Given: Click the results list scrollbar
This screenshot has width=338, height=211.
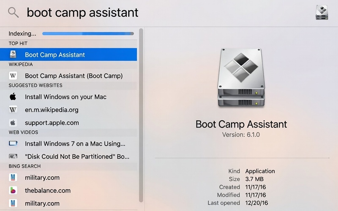Looking at the screenshot, I should [x=141, y=115].
